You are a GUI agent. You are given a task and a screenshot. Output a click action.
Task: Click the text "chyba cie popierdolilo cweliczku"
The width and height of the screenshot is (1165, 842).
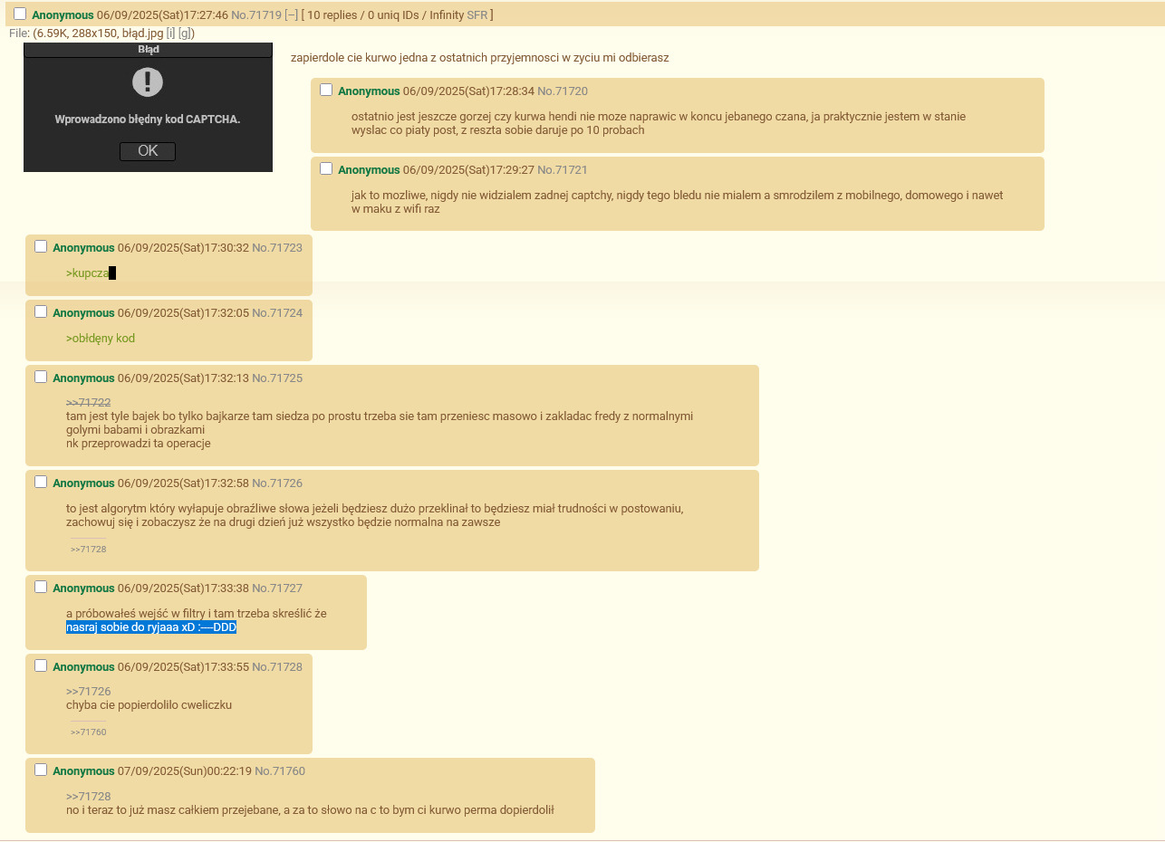point(149,705)
